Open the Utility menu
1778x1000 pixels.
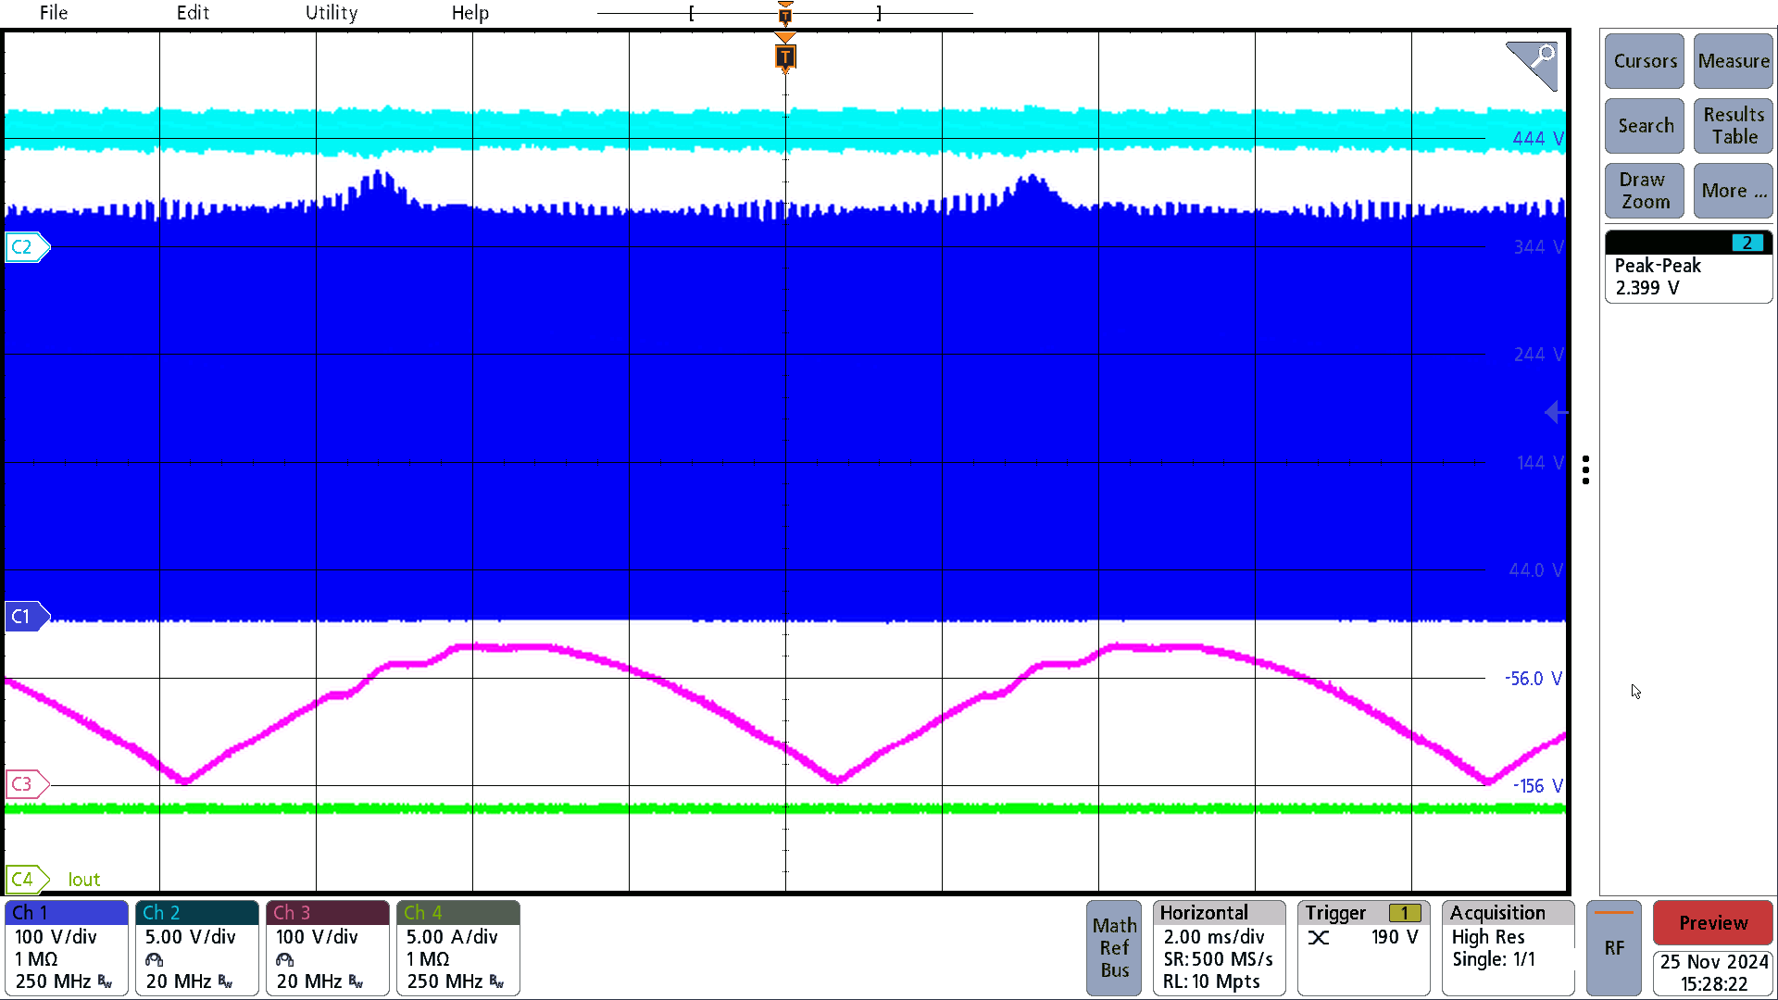tap(332, 13)
